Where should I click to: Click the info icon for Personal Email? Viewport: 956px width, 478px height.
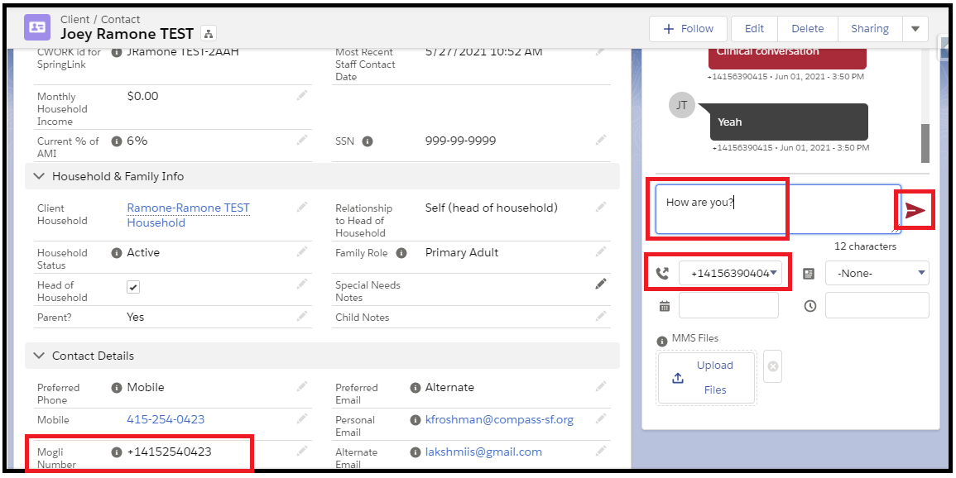point(416,419)
